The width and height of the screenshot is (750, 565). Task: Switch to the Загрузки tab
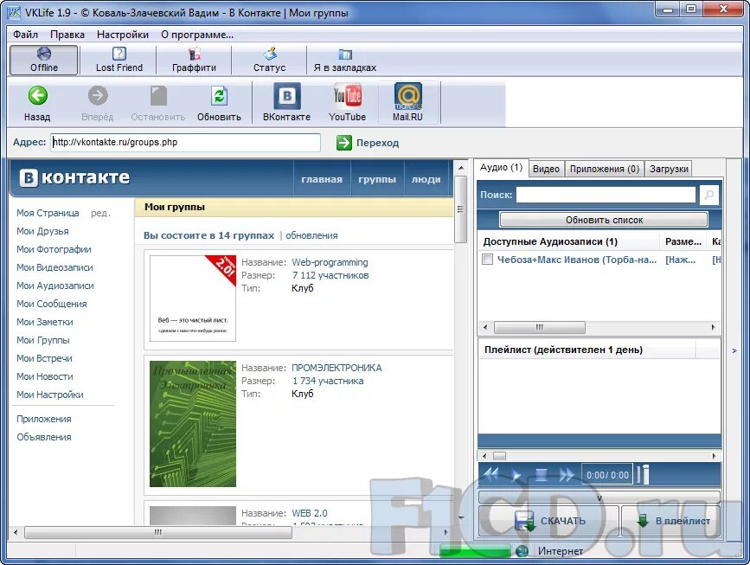[x=669, y=169]
